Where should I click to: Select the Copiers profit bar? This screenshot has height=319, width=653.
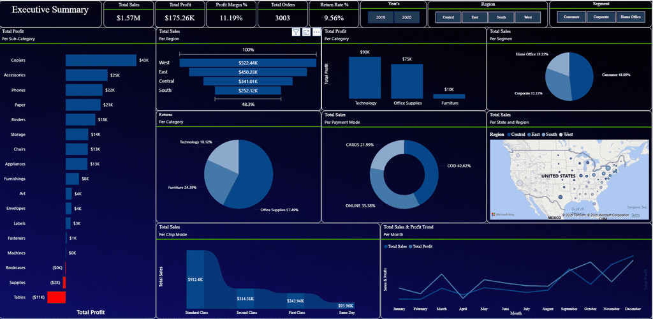[x=101, y=61]
